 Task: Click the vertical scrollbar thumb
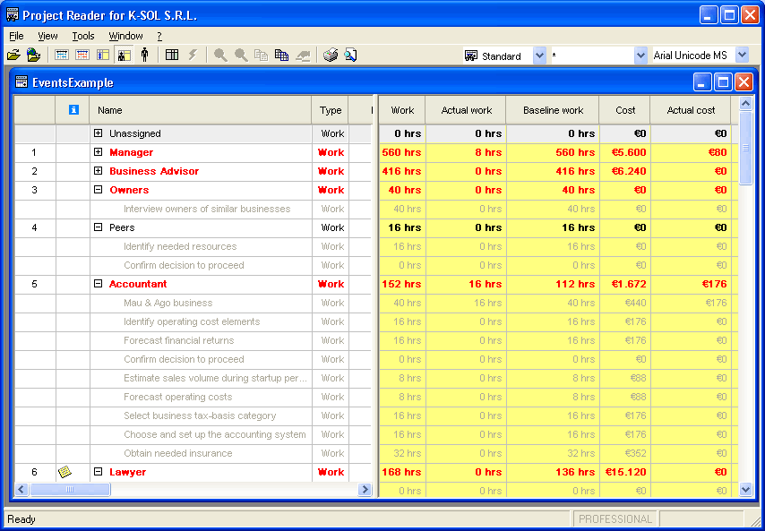click(x=746, y=148)
